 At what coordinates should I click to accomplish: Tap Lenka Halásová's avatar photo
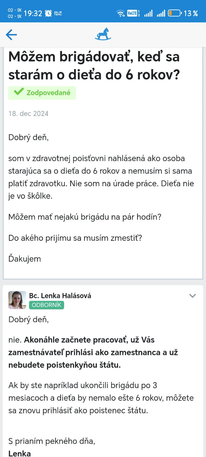tap(17, 300)
